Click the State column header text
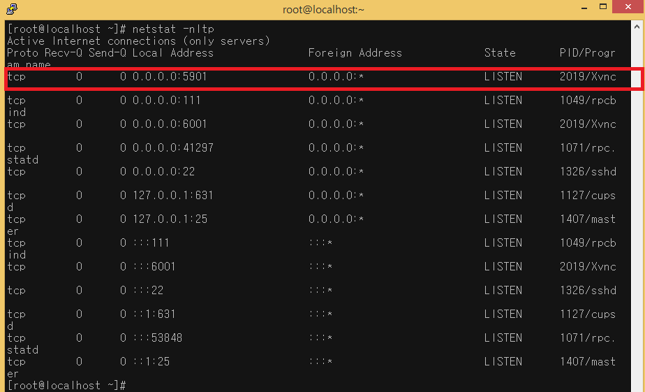The width and height of the screenshot is (645, 392). (500, 53)
